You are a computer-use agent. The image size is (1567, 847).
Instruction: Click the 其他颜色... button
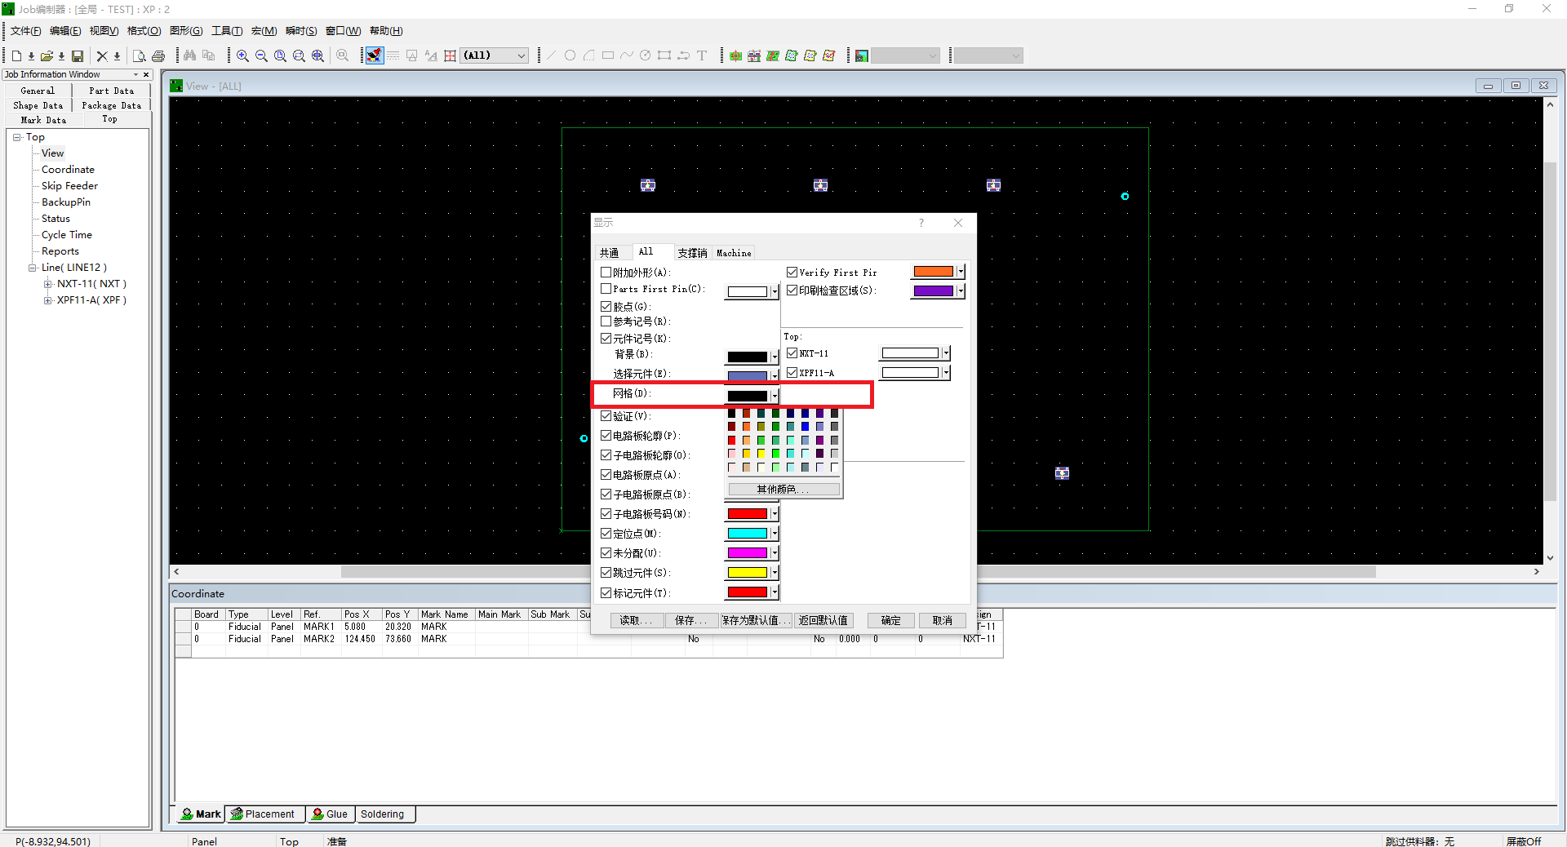(x=783, y=489)
